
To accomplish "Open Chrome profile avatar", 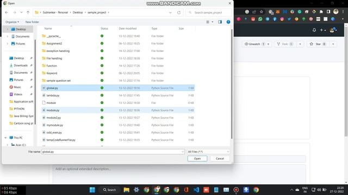I will pyautogui.click(x=336, y=12).
